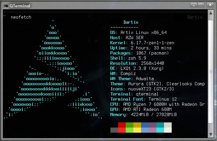This screenshot has width=217, height=141.
Task: Click the 'DE: LXQt 2.3.0 (Xorg)' line
Action: pos(137,68)
